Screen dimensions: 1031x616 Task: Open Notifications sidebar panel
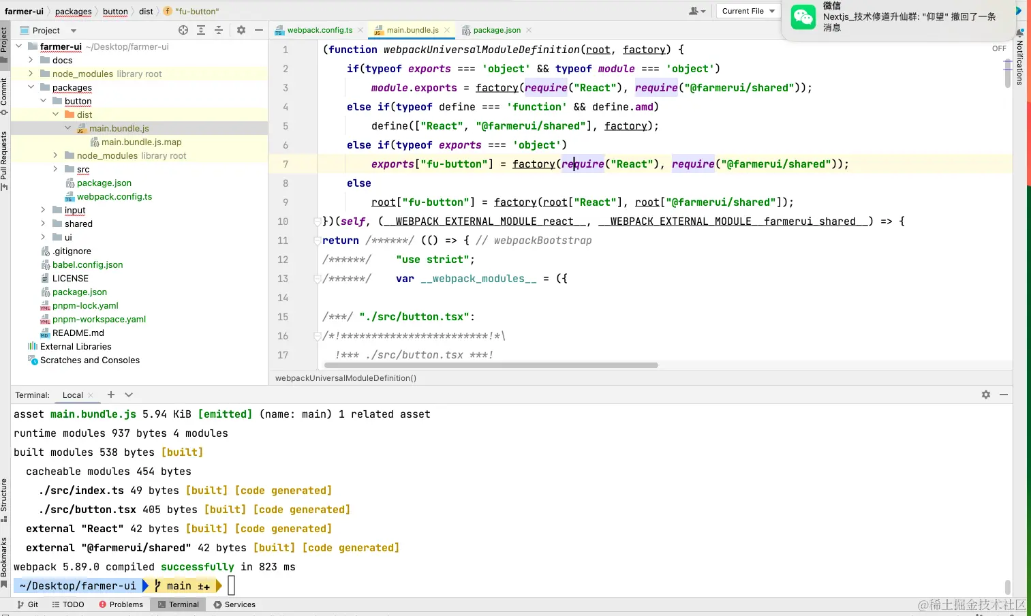1020,58
